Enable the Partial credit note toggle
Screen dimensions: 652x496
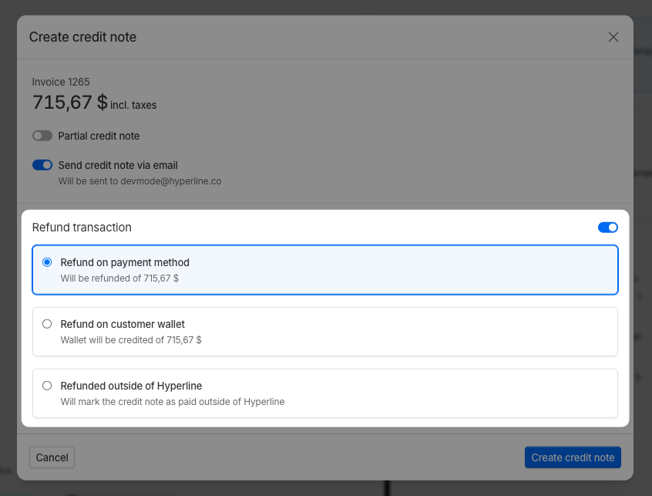[42, 136]
